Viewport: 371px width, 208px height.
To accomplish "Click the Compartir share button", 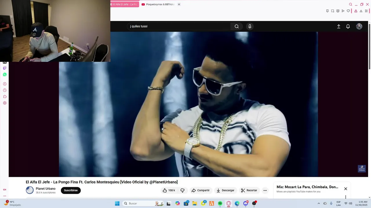I will 201,190.
